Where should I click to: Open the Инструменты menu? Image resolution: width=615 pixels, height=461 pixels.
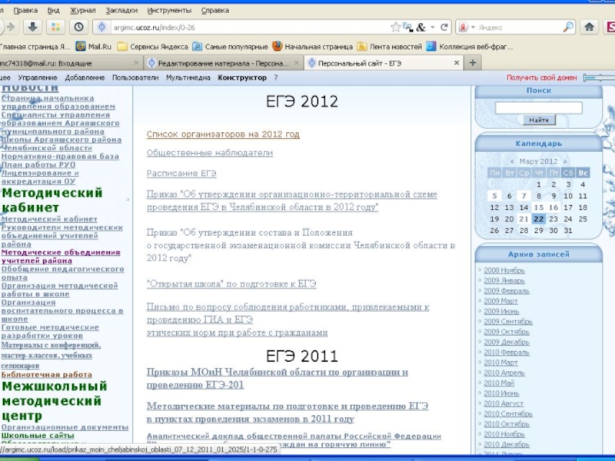tap(169, 11)
